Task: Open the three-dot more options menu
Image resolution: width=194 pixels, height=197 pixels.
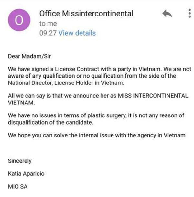Action: point(189,13)
